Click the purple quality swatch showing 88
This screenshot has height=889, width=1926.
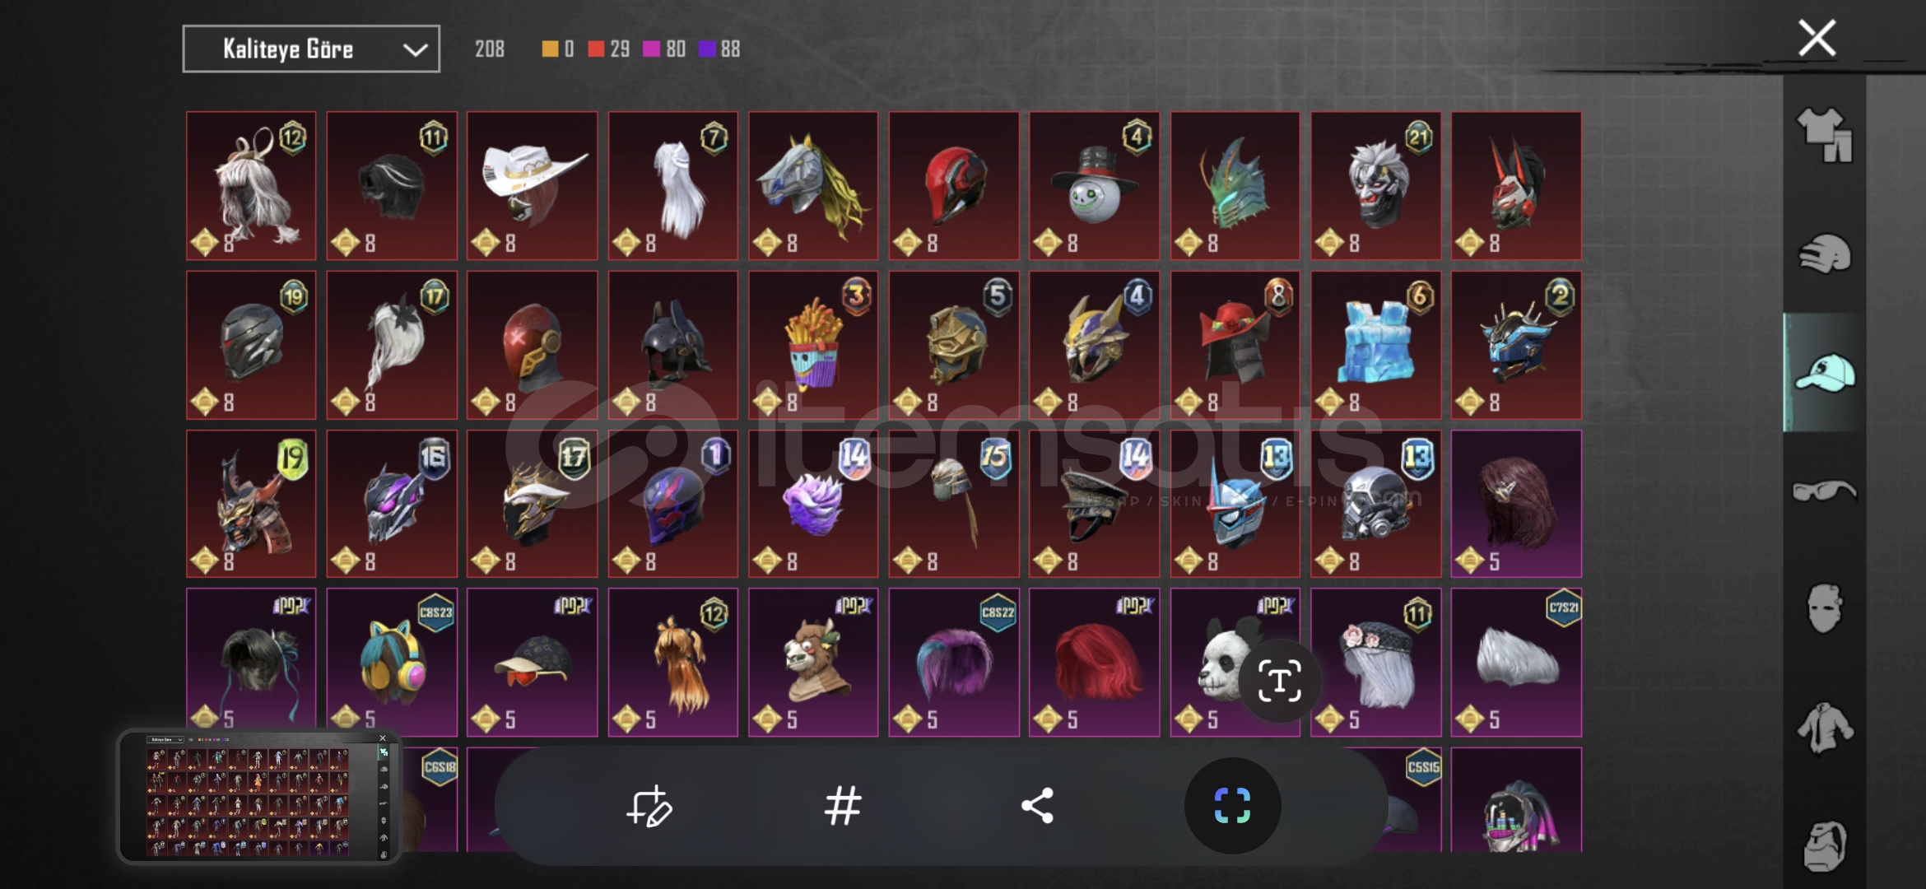(707, 49)
